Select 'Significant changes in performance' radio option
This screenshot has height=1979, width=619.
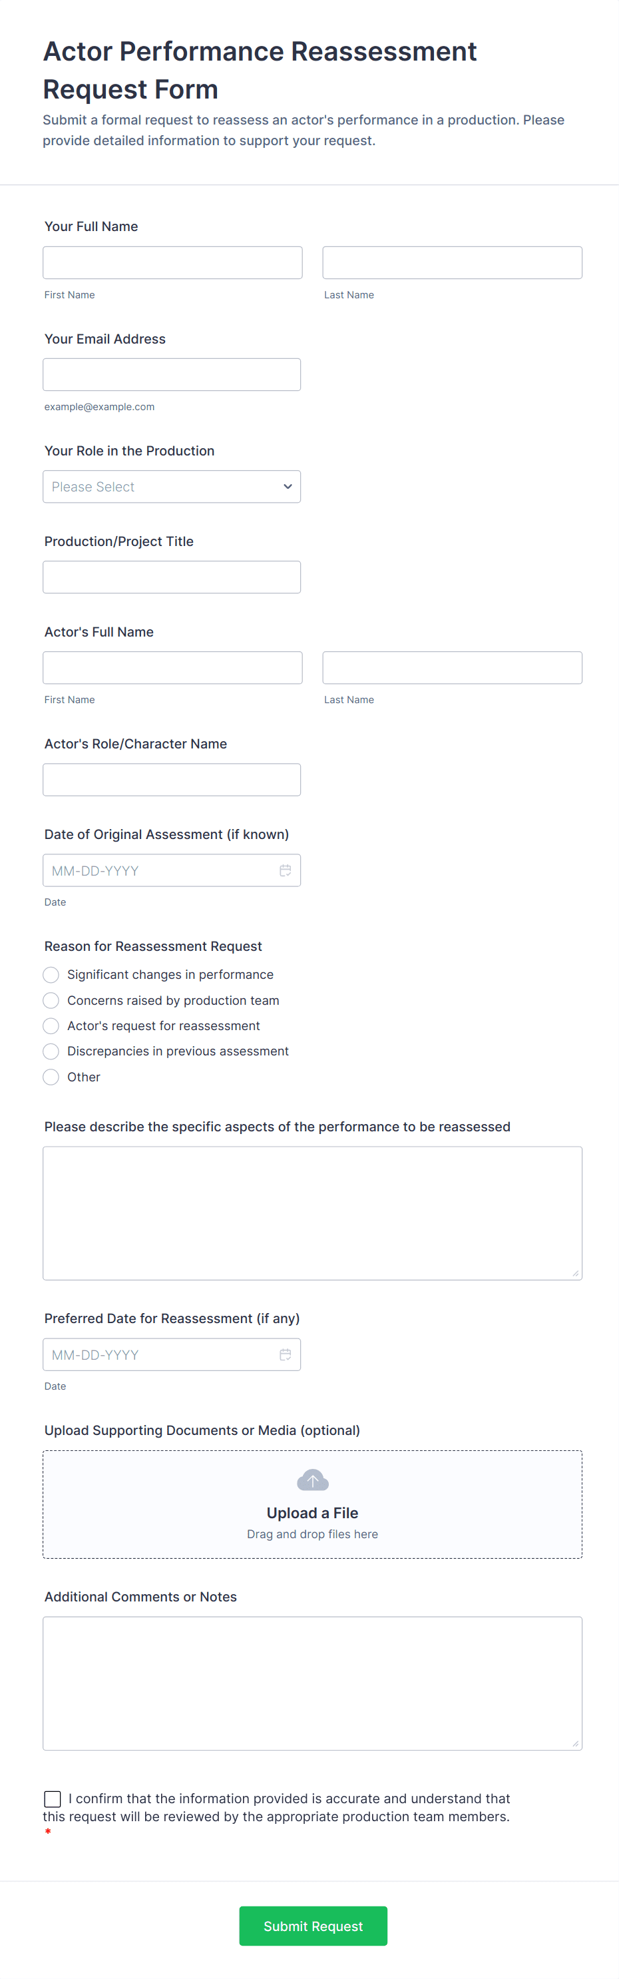pos(51,975)
